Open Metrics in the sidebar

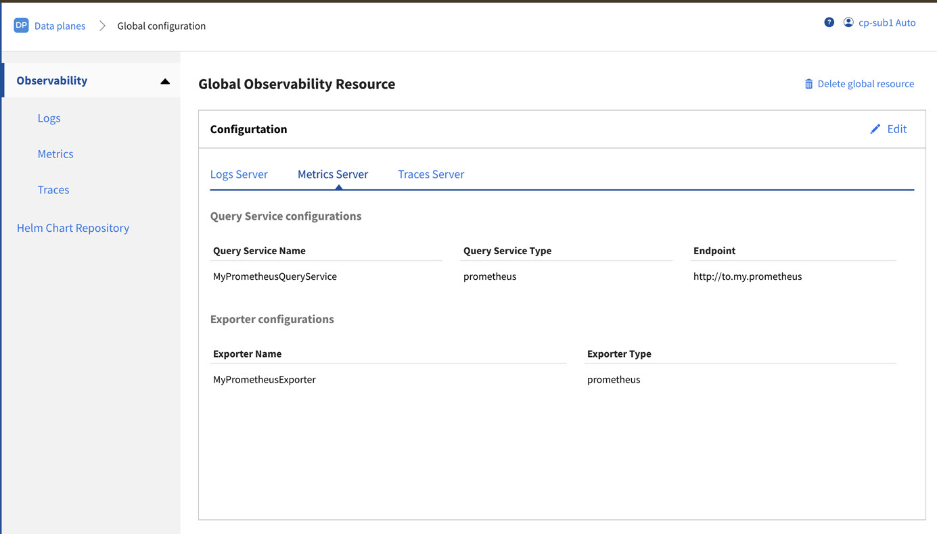[55, 153]
